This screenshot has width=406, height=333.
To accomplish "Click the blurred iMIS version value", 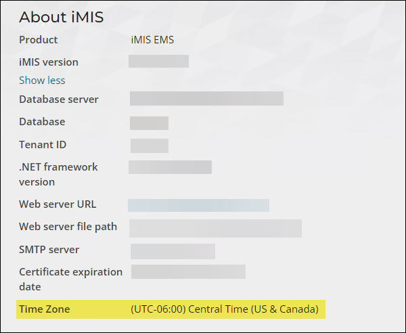I will tap(158, 61).
